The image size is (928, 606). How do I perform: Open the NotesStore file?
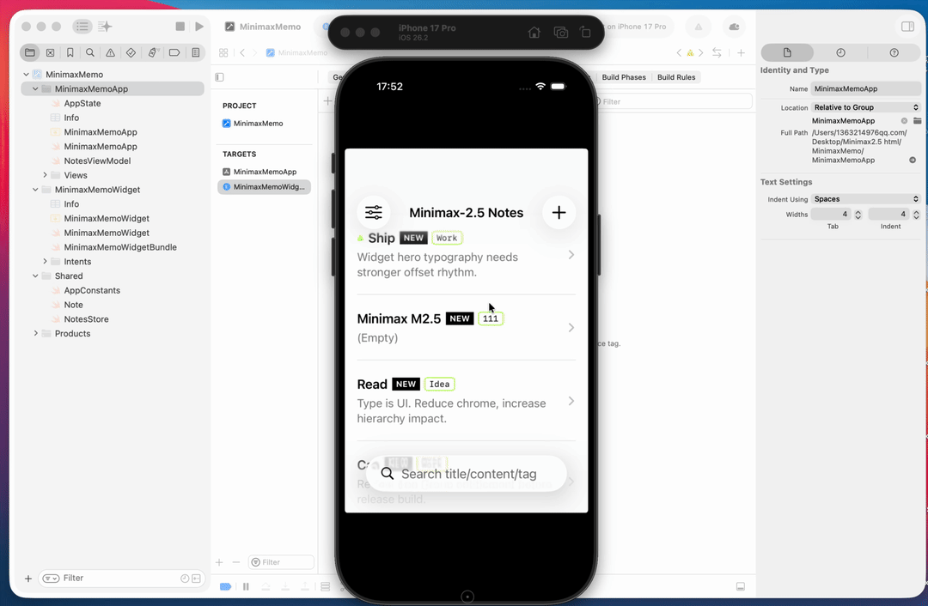[86, 319]
